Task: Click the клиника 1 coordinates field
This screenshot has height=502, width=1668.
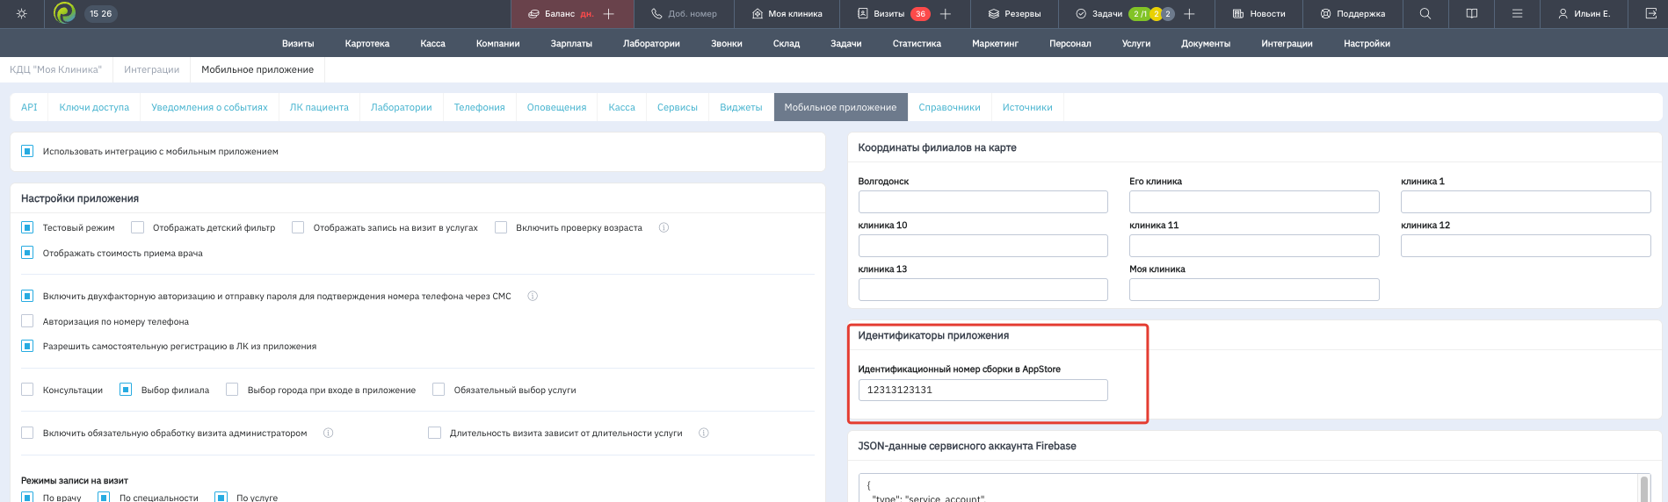Action: tap(1526, 202)
